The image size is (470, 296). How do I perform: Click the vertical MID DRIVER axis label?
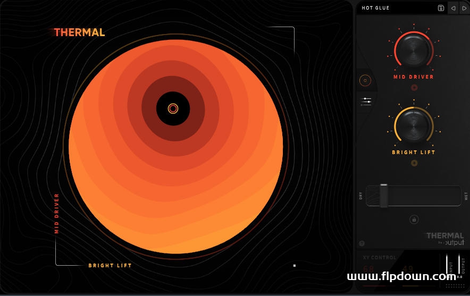pyautogui.click(x=57, y=213)
